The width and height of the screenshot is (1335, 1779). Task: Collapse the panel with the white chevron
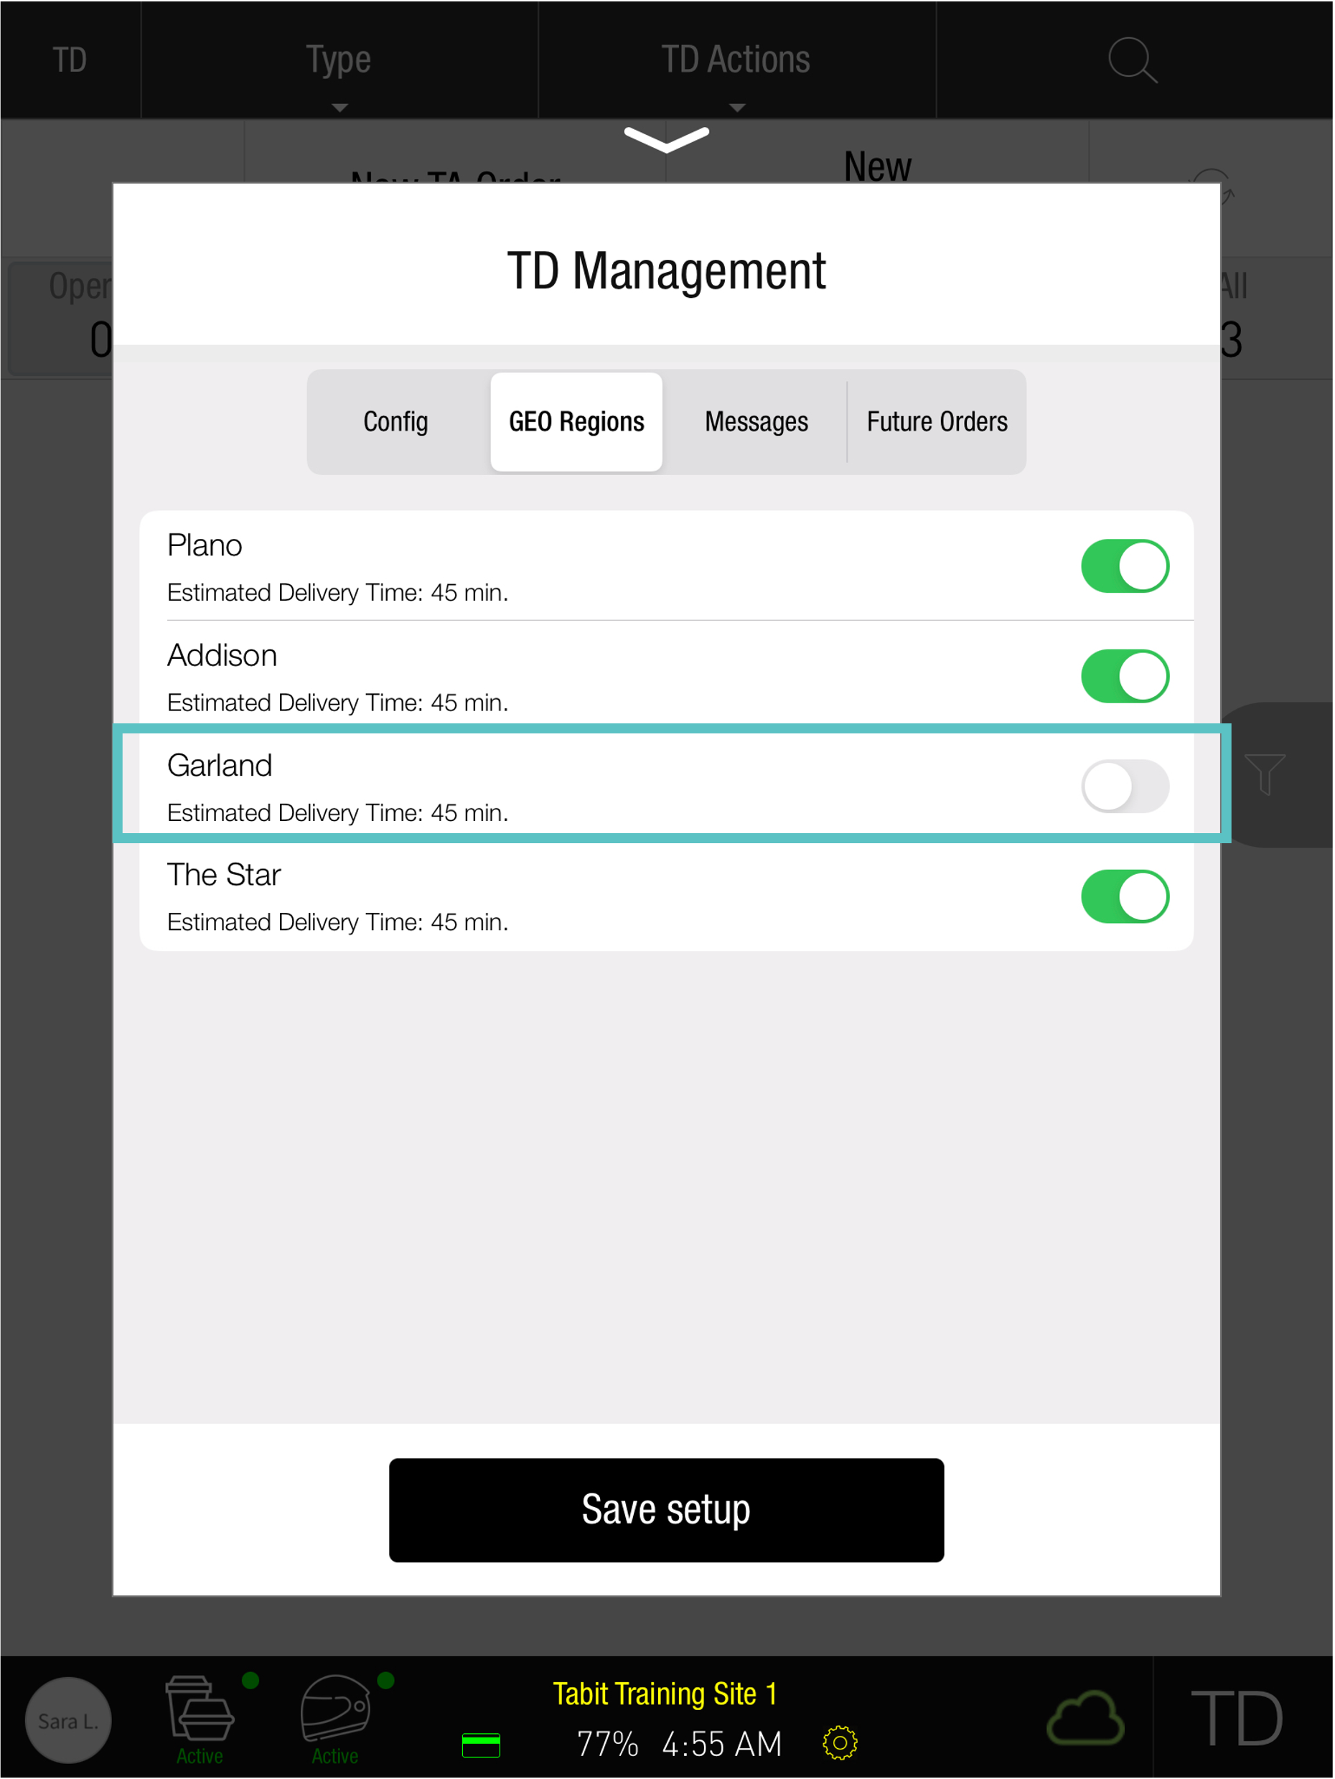667,139
